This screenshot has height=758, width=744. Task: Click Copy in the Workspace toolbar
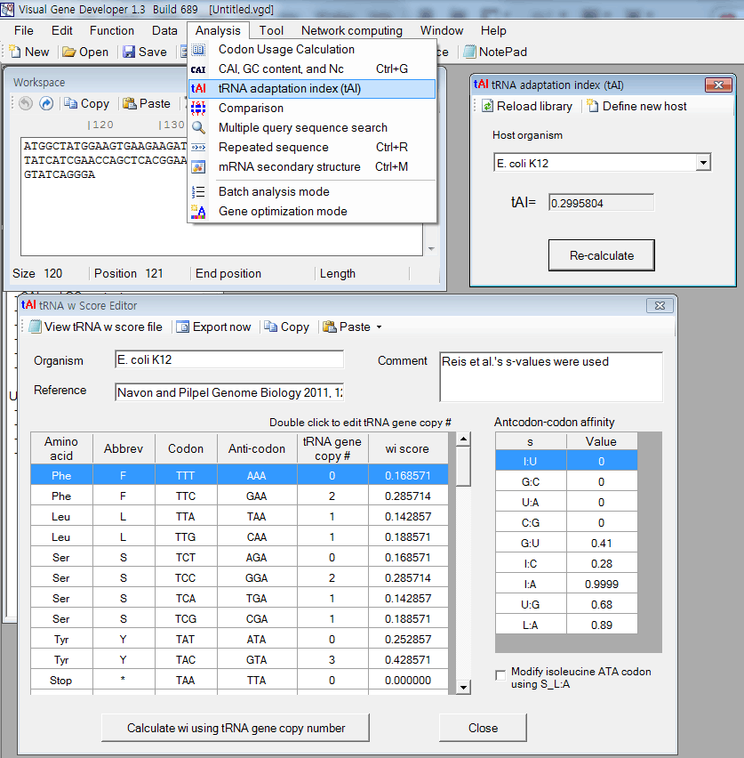tap(86, 103)
